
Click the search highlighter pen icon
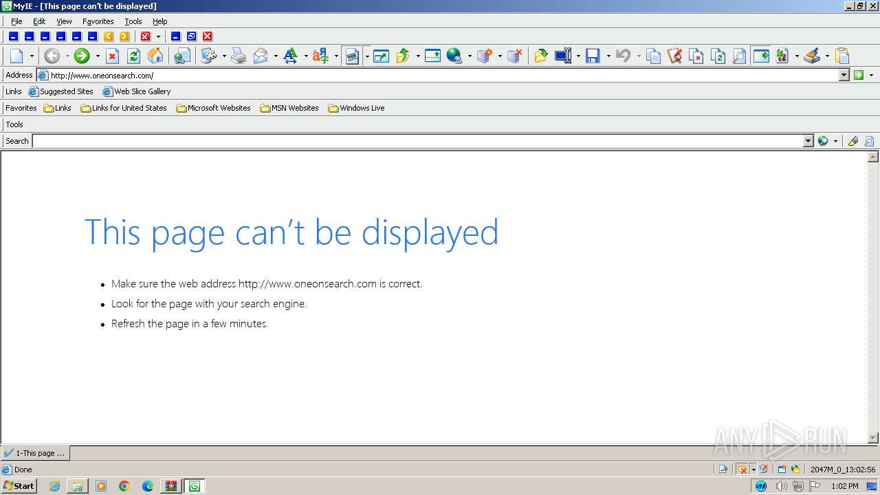(x=853, y=141)
